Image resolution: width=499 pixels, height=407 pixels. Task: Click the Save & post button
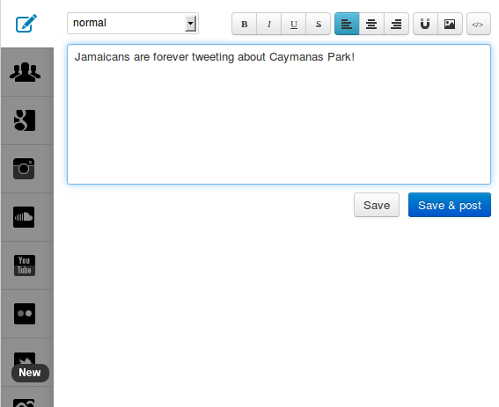click(x=450, y=205)
